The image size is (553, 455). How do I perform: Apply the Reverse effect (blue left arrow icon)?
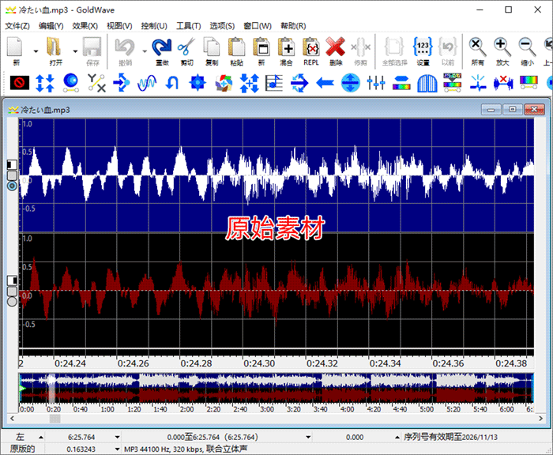325,83
